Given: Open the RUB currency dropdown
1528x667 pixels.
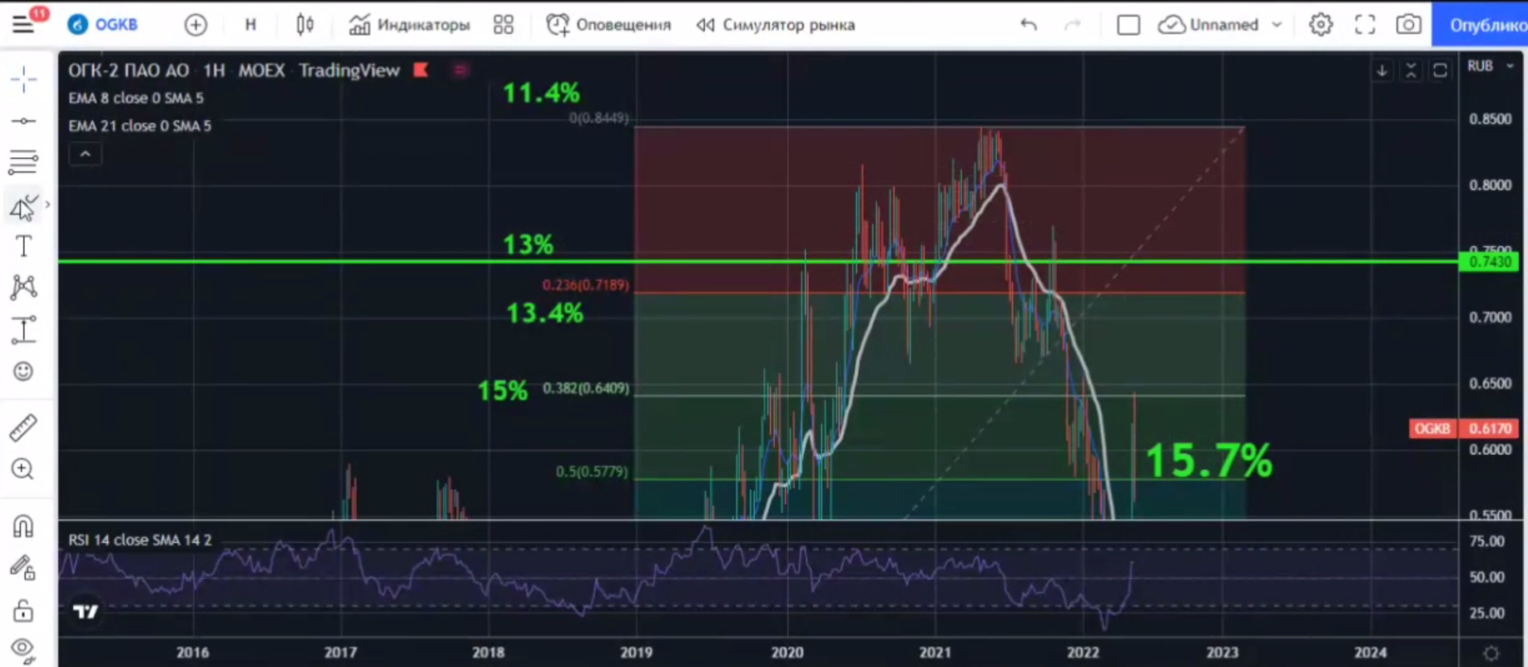Looking at the screenshot, I should pyautogui.click(x=1490, y=66).
